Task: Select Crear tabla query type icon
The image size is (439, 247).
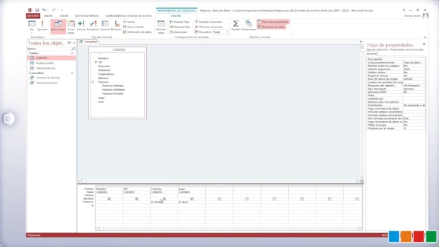Action: point(71,27)
